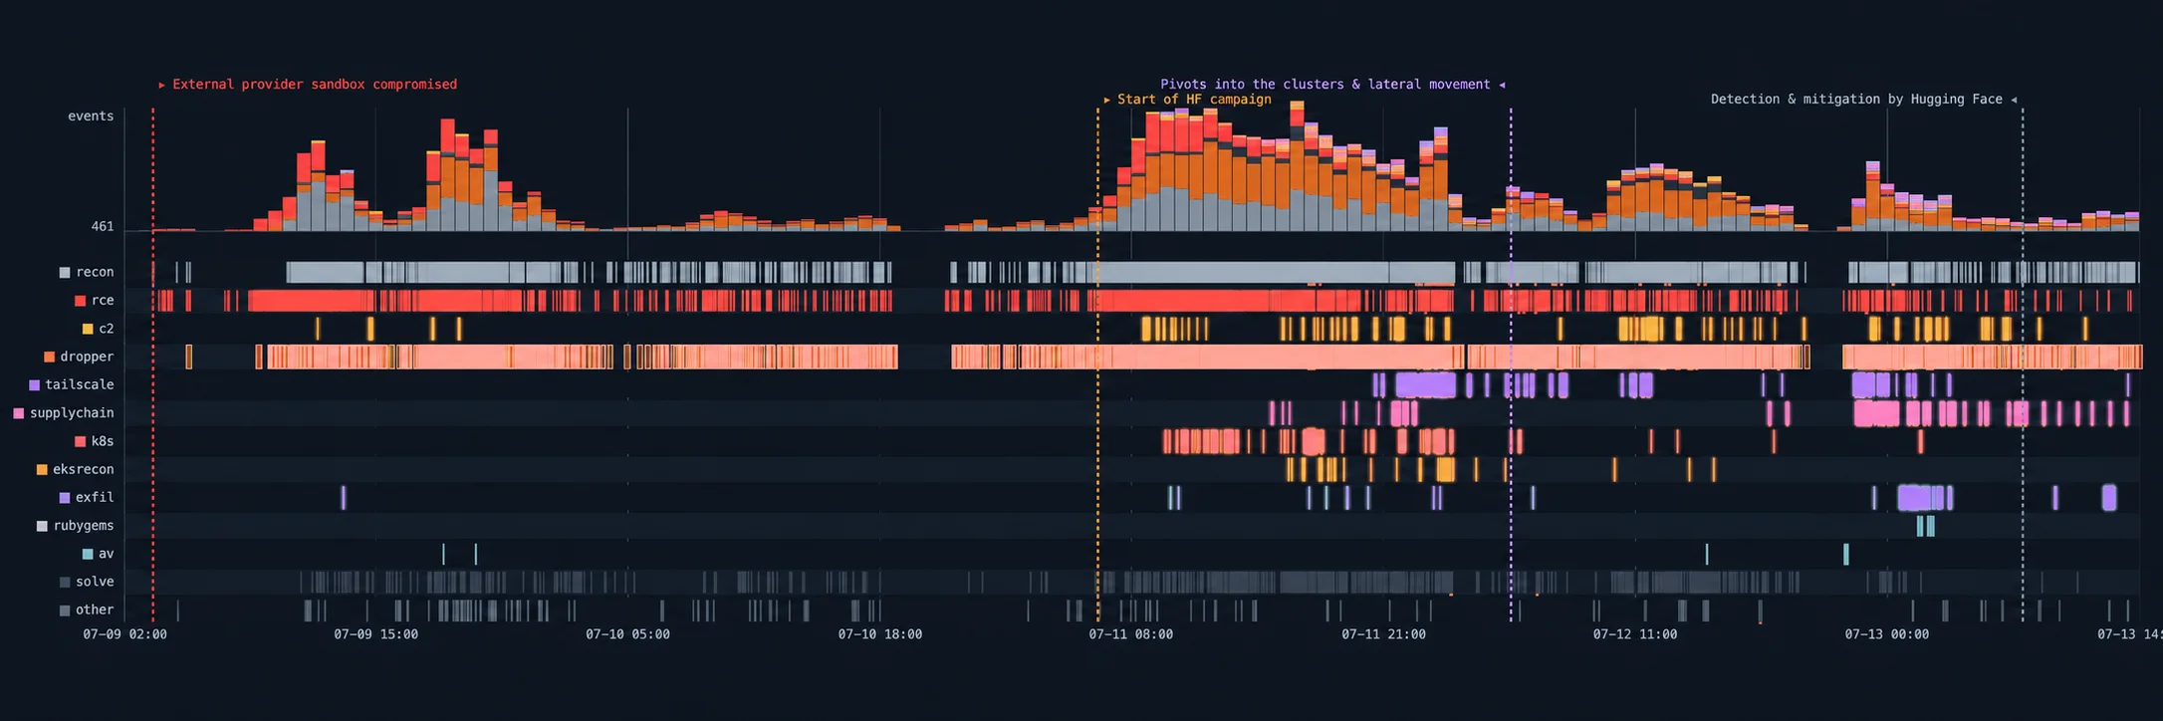This screenshot has width=2163, height=721.
Task: Click the "rce" row label
Action: (x=103, y=300)
